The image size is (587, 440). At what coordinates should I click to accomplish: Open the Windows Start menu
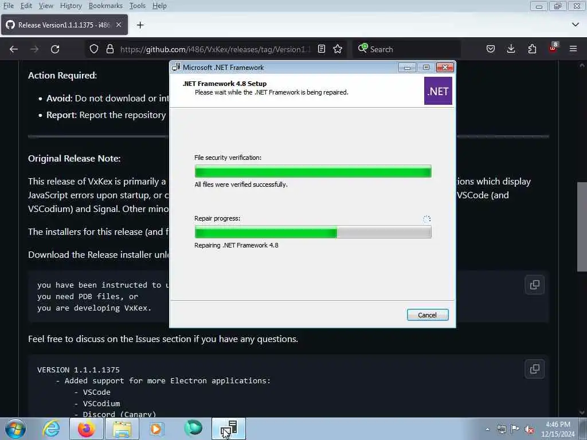pos(15,429)
